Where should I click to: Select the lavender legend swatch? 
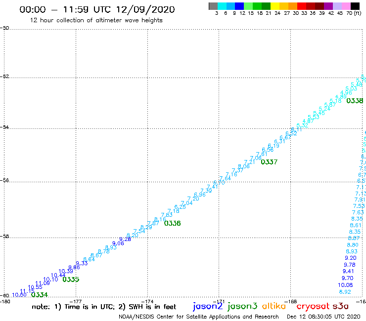337,6
